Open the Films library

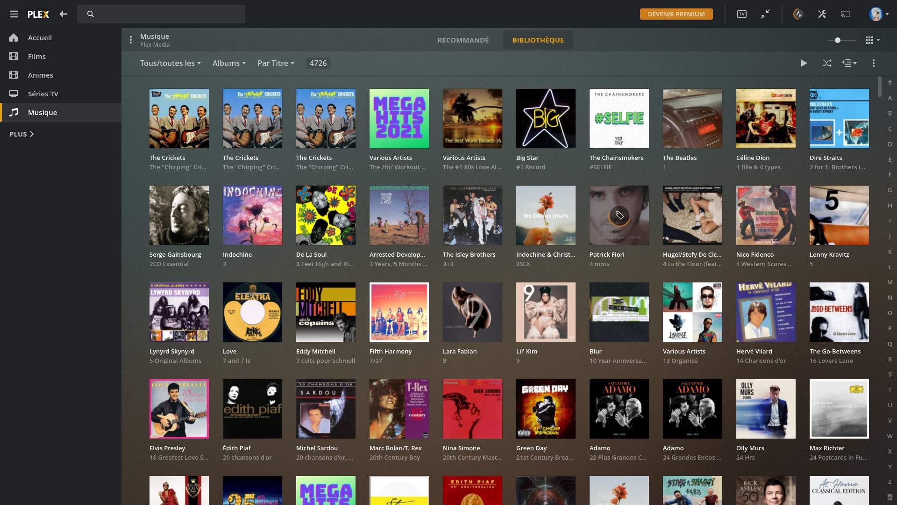tap(61, 56)
